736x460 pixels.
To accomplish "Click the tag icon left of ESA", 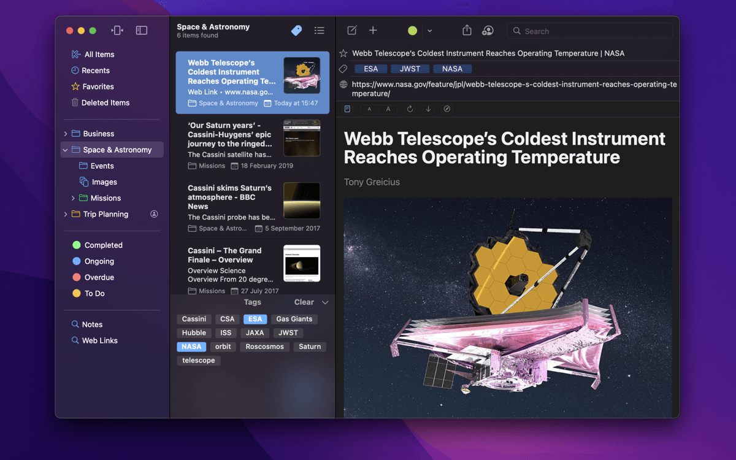I will (x=343, y=69).
